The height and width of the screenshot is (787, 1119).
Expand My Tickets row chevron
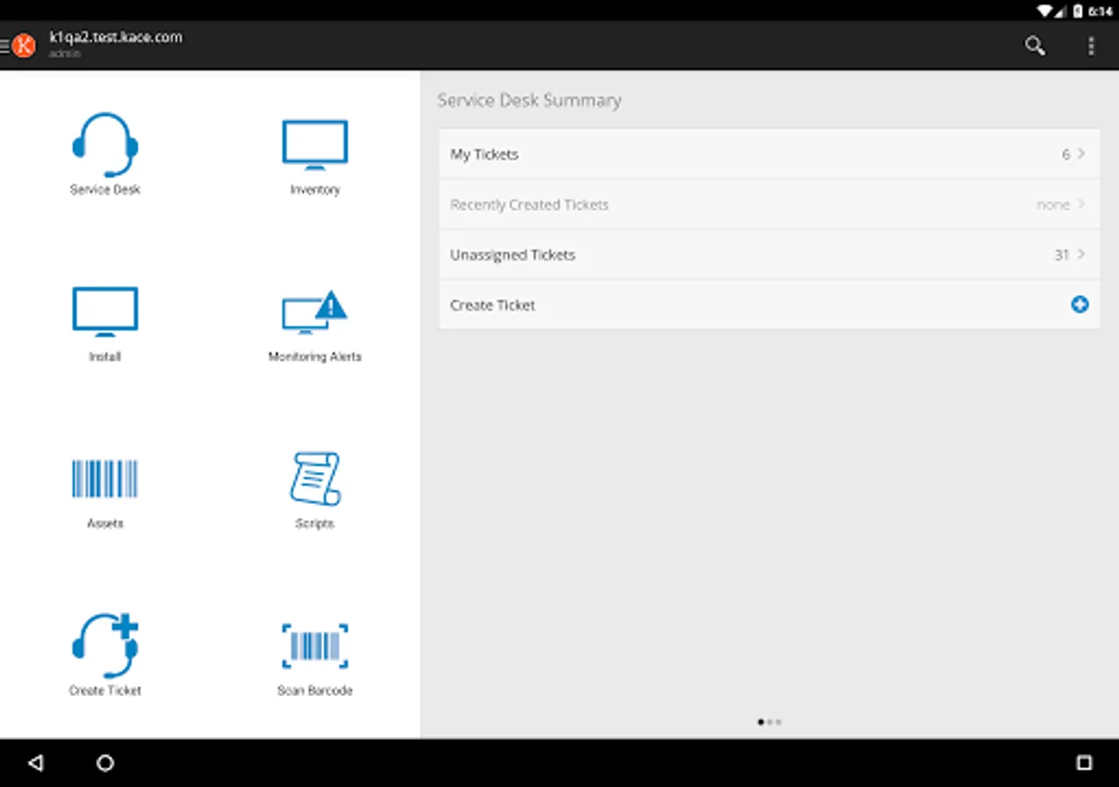point(1081,154)
